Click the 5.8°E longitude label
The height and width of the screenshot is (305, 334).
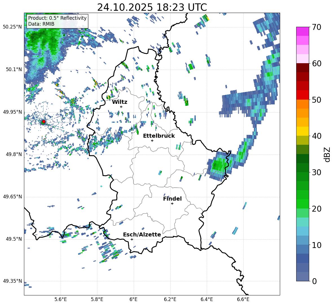(x=97, y=299)
